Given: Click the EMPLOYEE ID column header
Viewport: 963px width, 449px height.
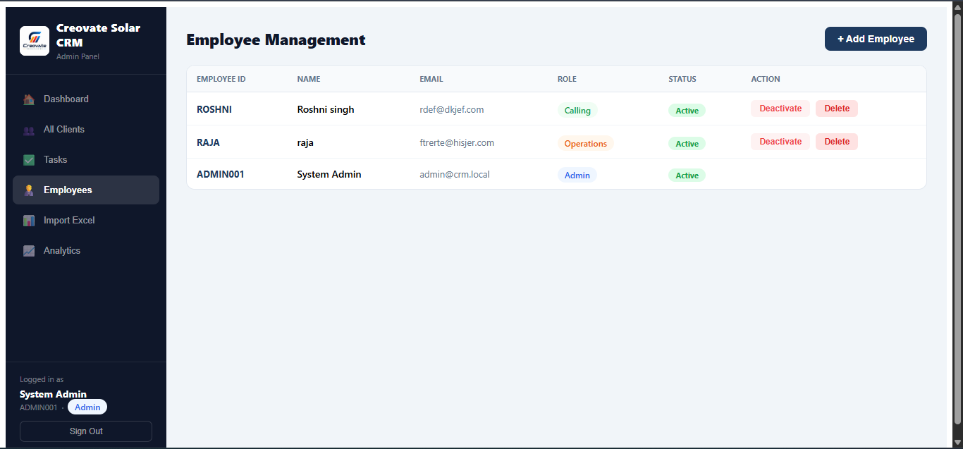Looking at the screenshot, I should coord(221,79).
